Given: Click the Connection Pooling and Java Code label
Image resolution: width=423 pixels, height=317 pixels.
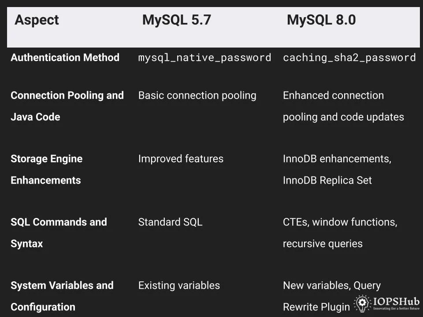Looking at the screenshot, I should point(67,106).
